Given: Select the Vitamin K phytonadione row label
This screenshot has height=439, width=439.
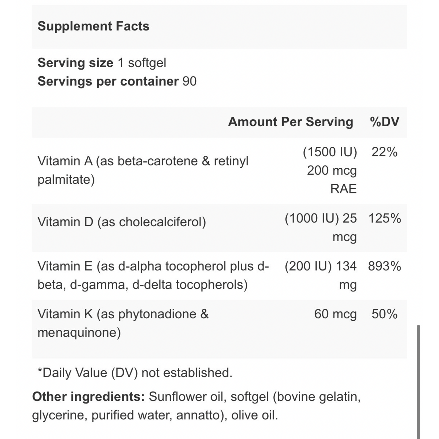Looking at the screenshot, I should click(123, 323).
